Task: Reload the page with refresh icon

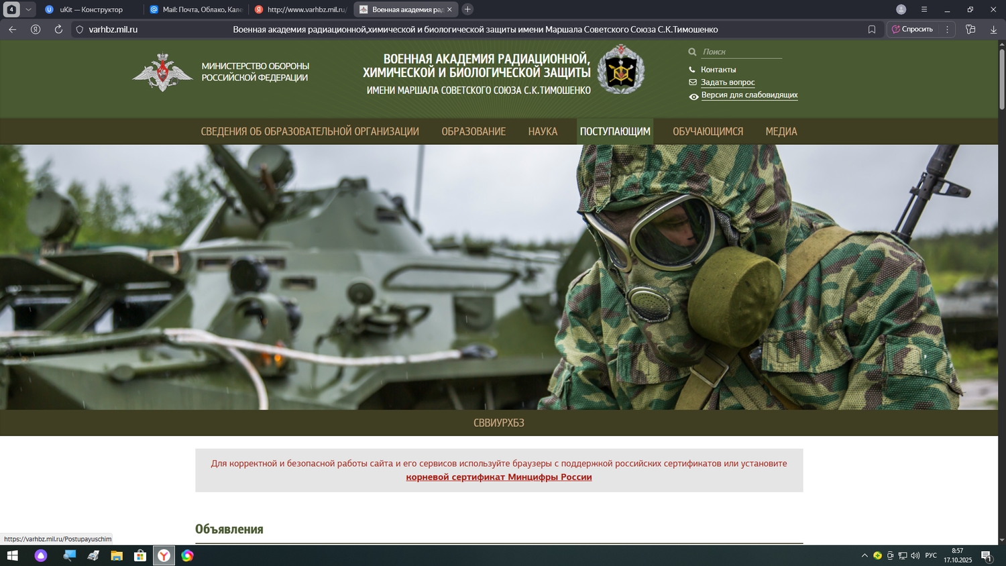Action: point(58,30)
